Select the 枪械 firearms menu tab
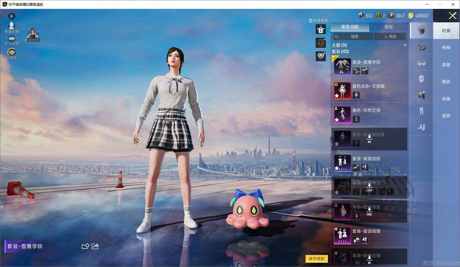Screen dimensions: 460x267 click(x=446, y=48)
